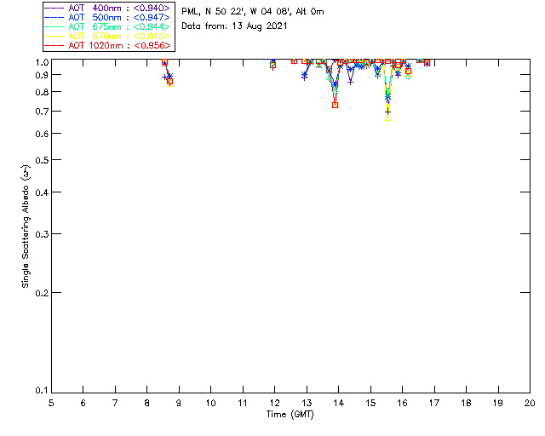The image size is (545, 436).
Task: Click the y-axis tick label '0.3'
Action: pos(42,234)
